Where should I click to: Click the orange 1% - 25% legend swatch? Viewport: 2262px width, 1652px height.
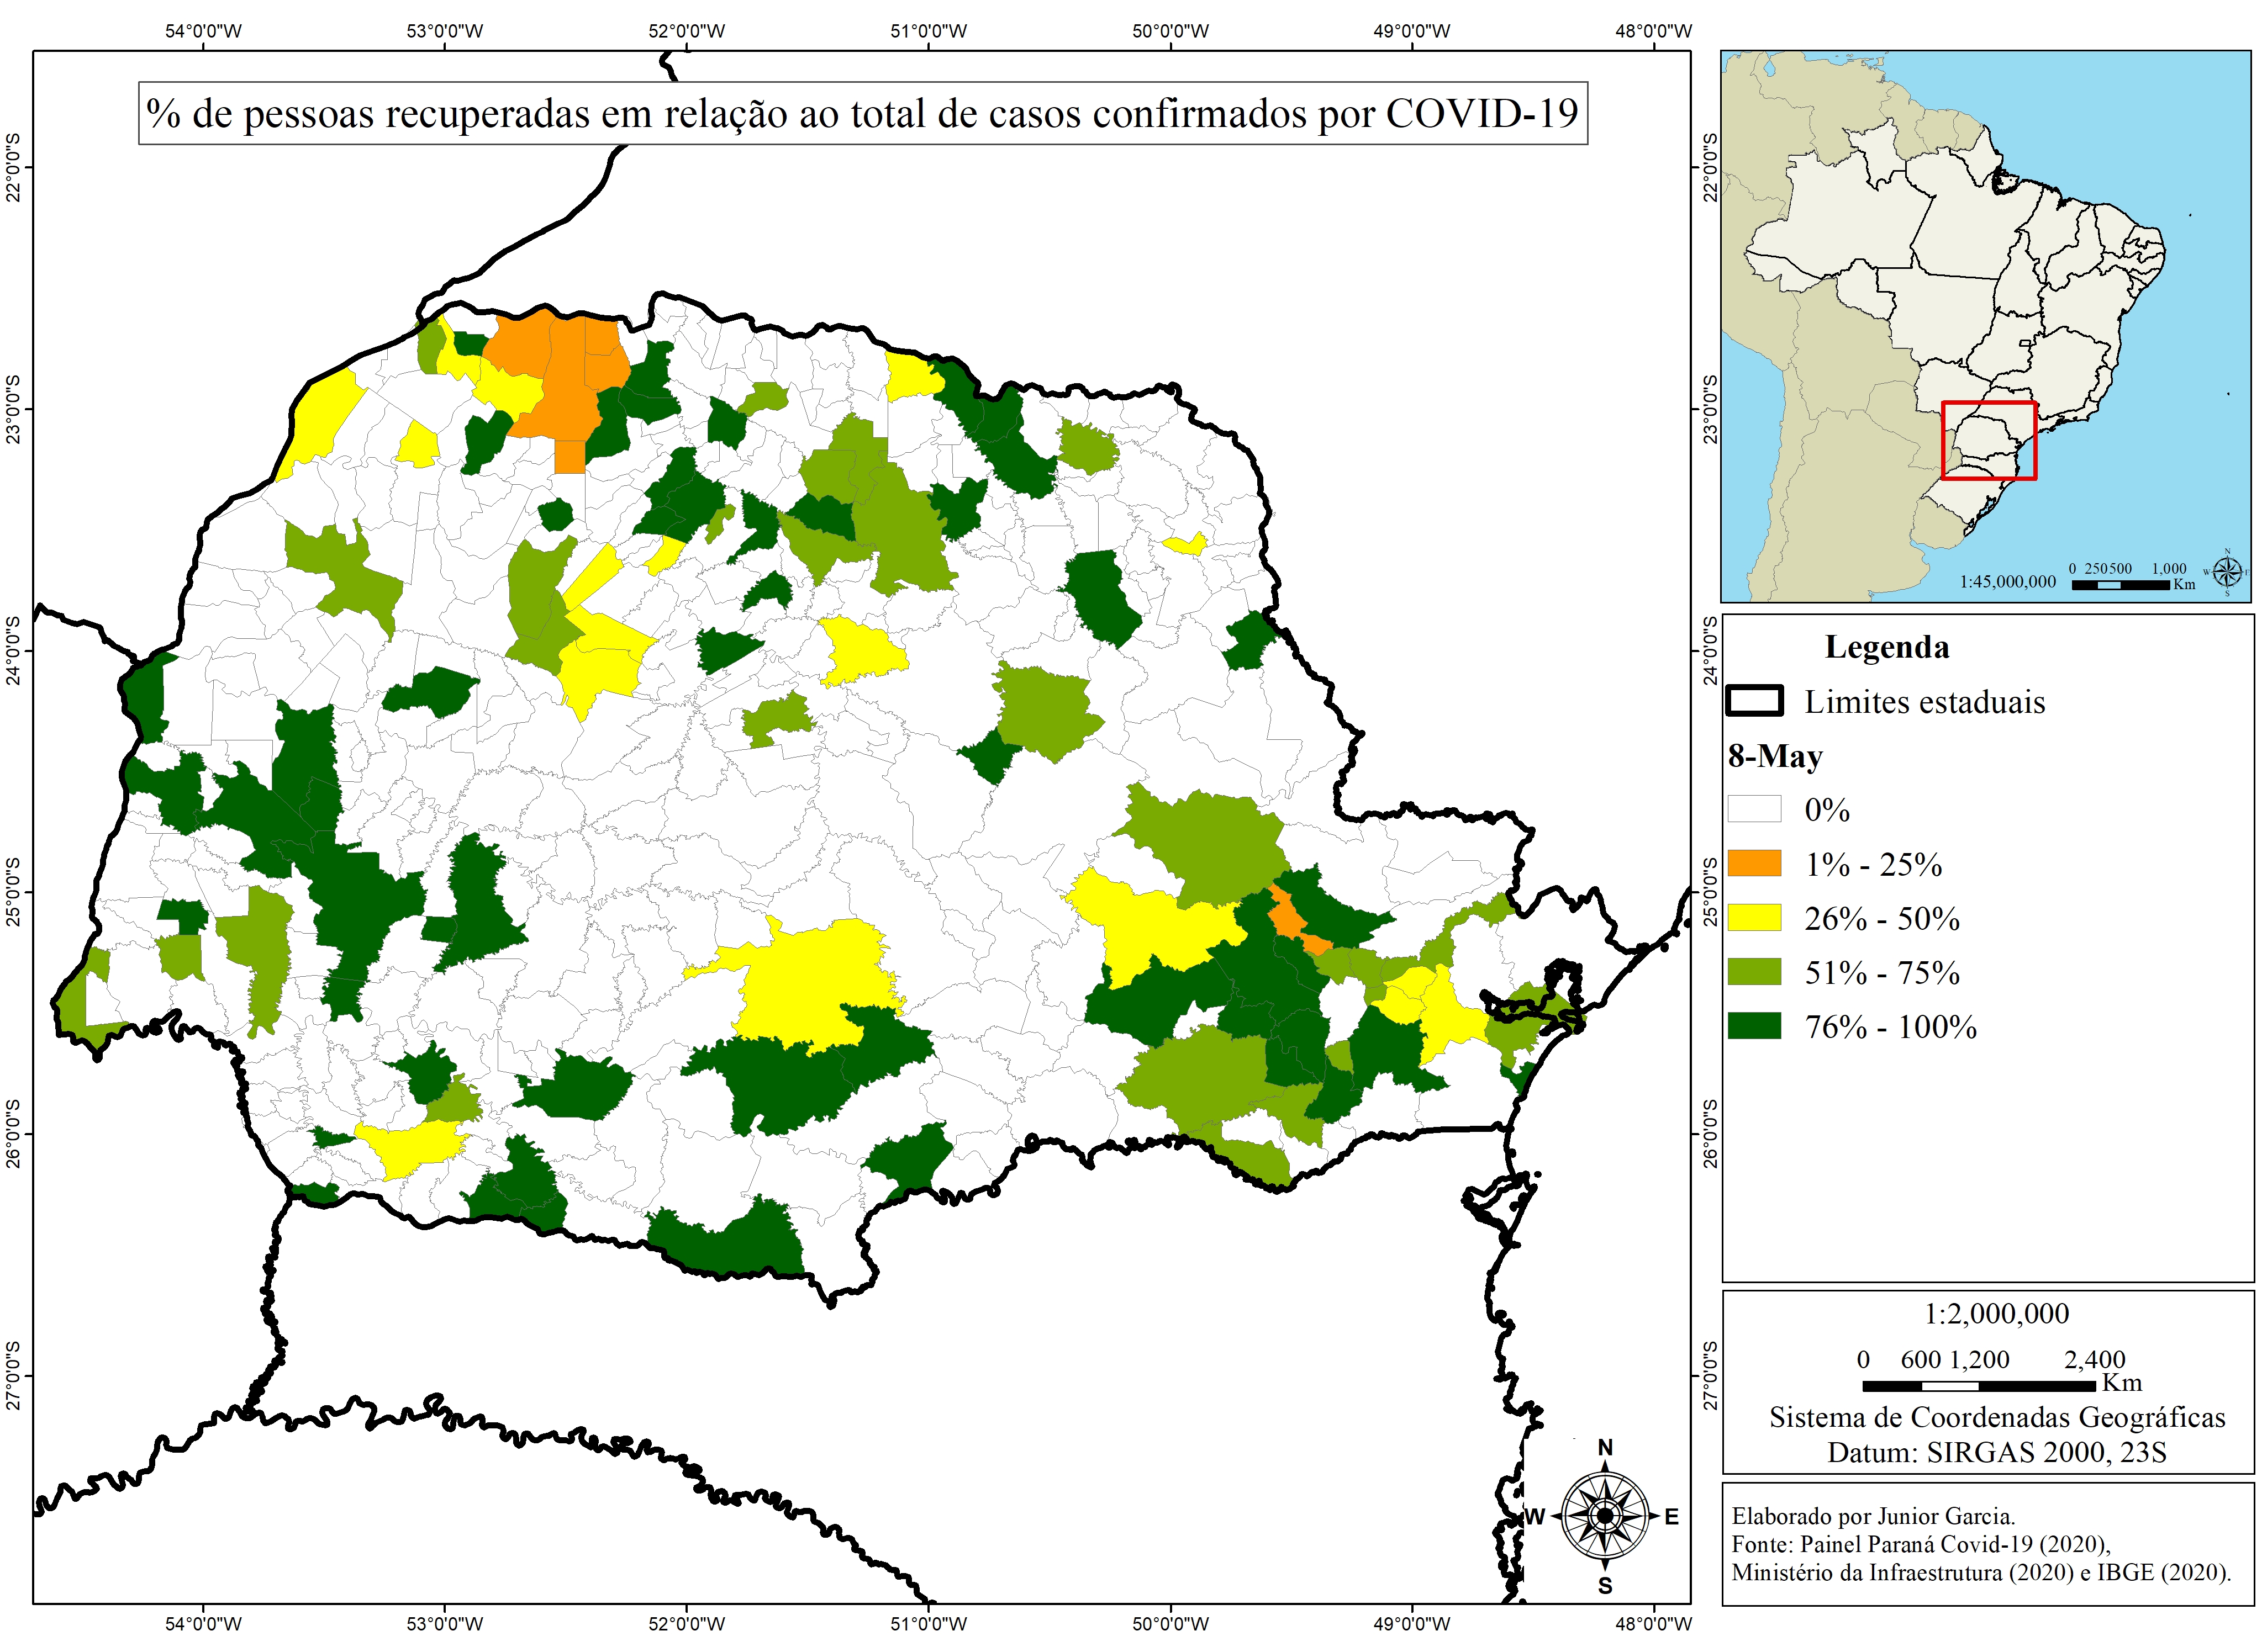pos(1754,863)
